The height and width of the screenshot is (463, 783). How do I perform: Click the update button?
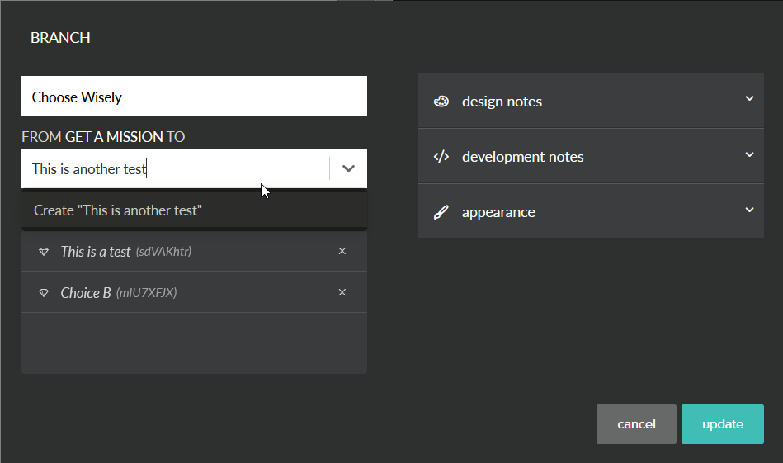723,424
